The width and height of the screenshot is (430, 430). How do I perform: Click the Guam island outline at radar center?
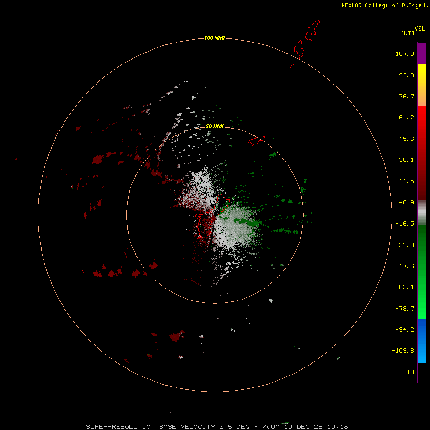[213, 216]
